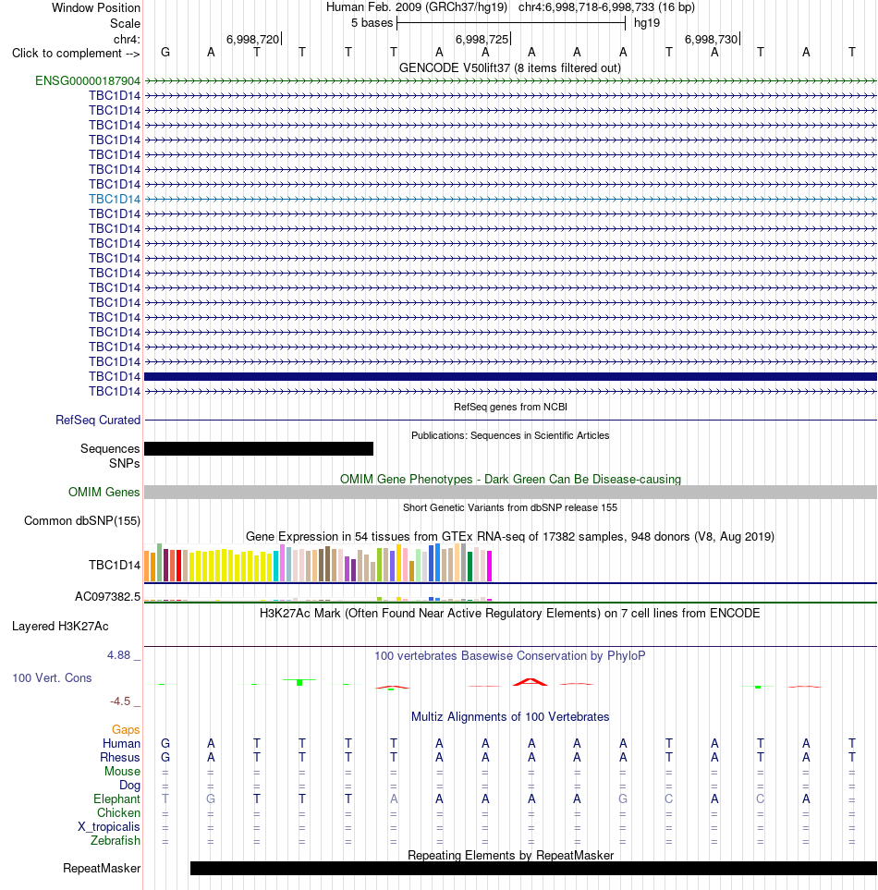The width and height of the screenshot is (878, 890).
Task: Click the black RepeatMasker repeat element bar
Action: [x=533, y=869]
